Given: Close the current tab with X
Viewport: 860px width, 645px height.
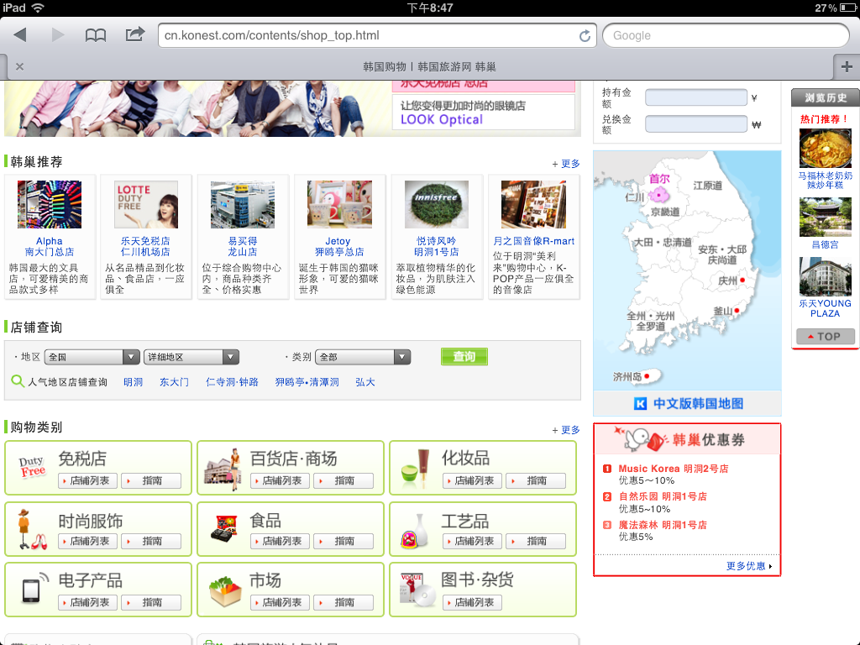Looking at the screenshot, I should click(20, 66).
